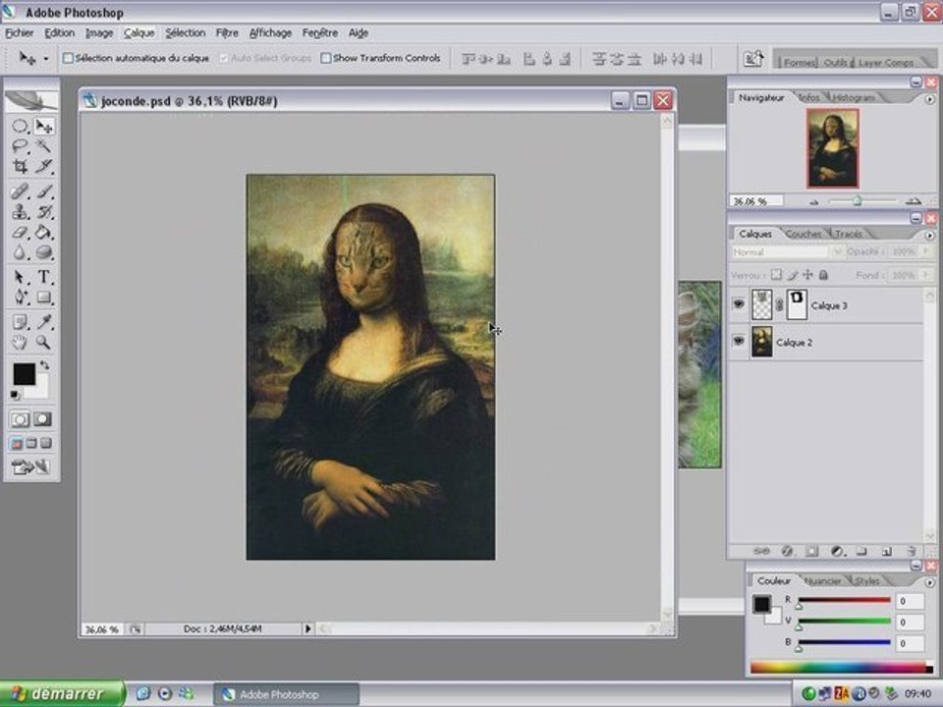
Task: Select the Eraser tool
Action: [x=20, y=233]
